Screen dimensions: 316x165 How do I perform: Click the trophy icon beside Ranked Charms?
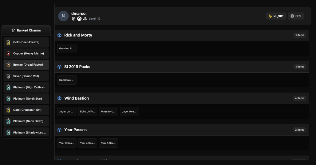point(13,30)
